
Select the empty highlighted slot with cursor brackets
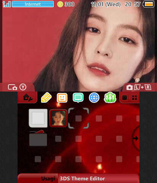pyautogui.click(x=78, y=118)
